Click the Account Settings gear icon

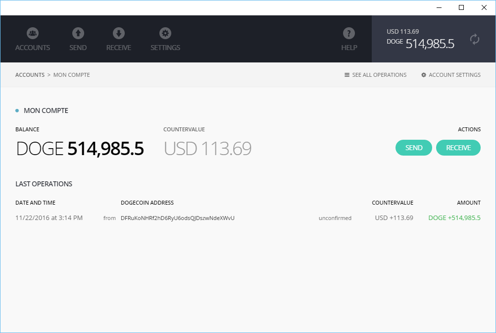pos(424,75)
